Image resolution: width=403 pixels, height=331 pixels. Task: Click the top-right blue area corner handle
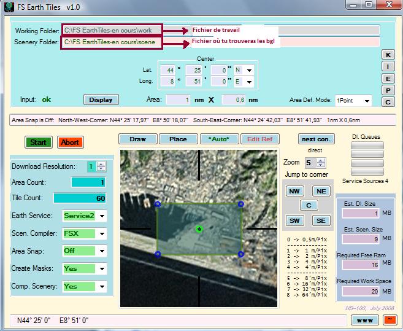(x=241, y=204)
